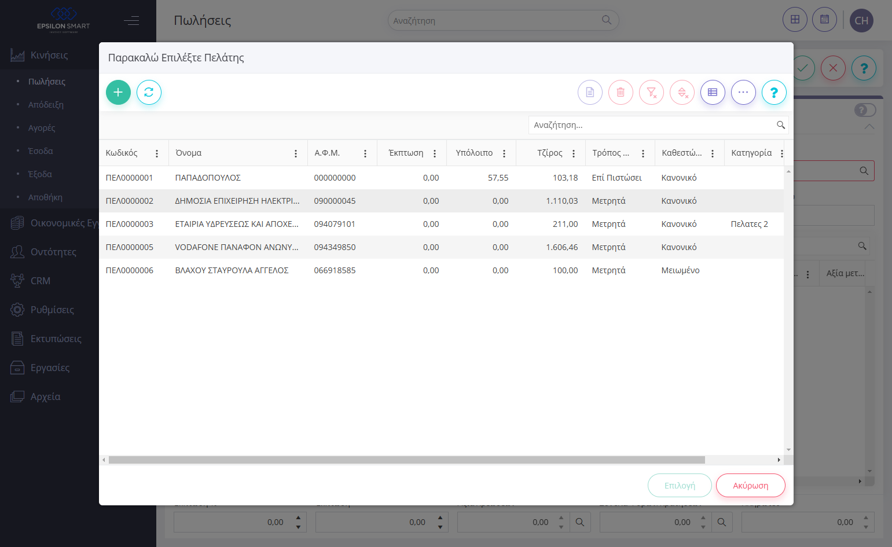Viewport: 892px width, 547px height.
Task: Open Τζίρος column options menu
Action: click(x=574, y=153)
